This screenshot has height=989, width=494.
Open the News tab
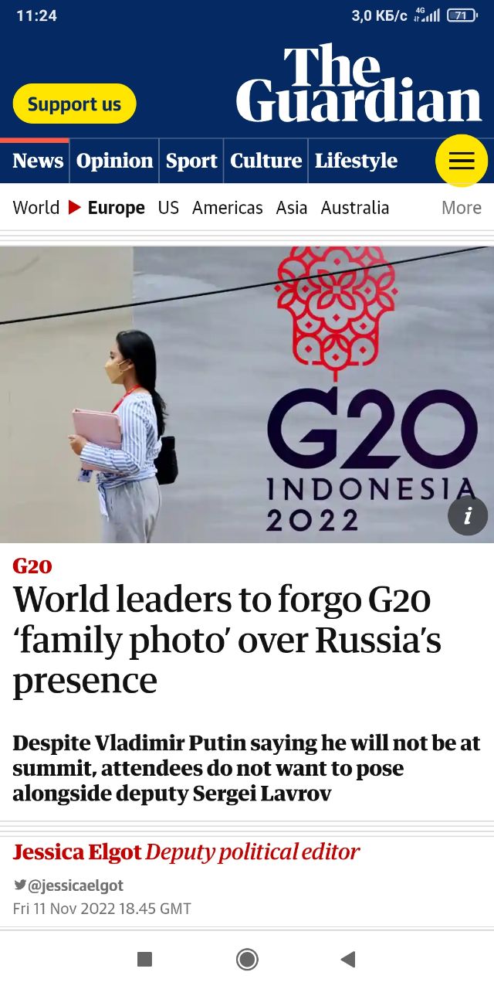pos(38,161)
